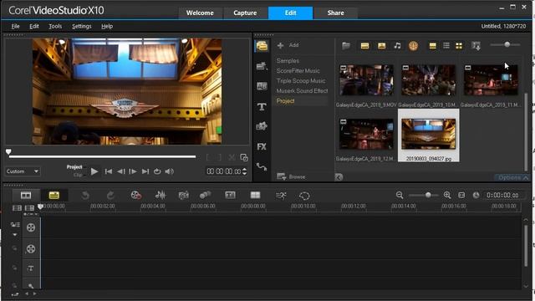Open the Sound Mixer

pyautogui.click(x=160, y=195)
